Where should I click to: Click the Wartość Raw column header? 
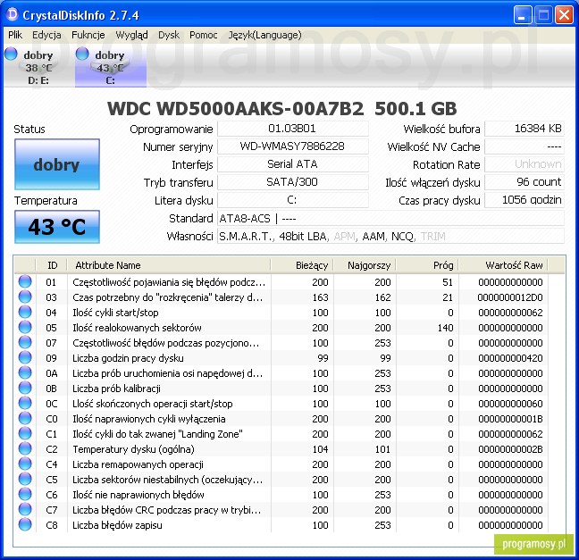coord(504,265)
